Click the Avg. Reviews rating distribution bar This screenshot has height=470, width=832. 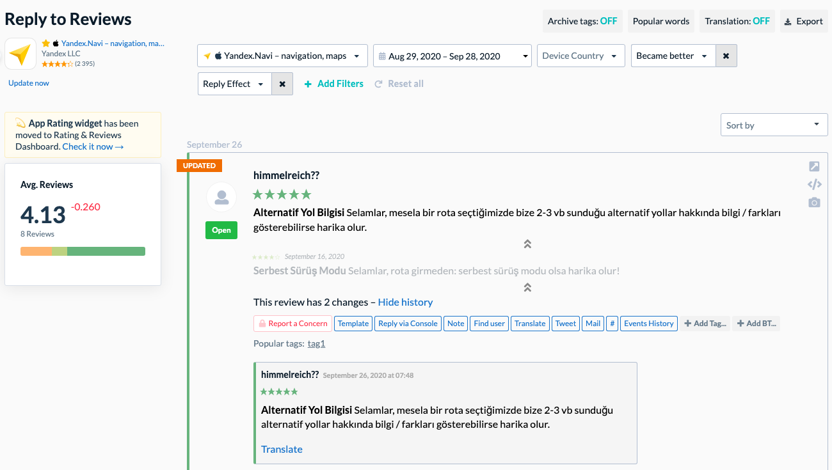point(83,251)
